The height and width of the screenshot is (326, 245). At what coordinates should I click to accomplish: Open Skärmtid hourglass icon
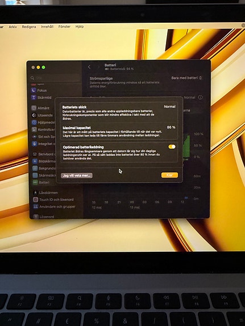34,98
